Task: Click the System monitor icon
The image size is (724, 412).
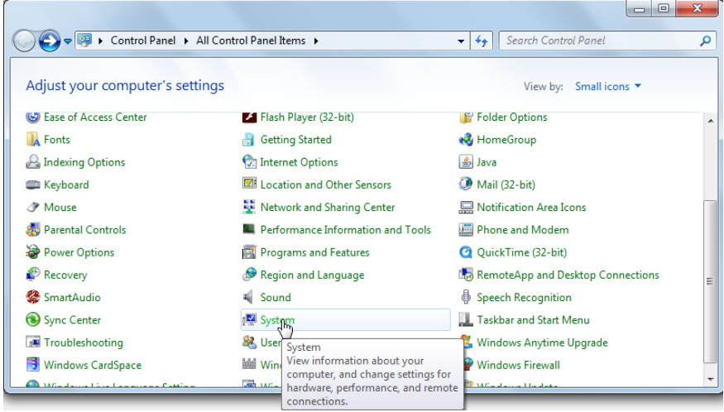Action: point(249,320)
